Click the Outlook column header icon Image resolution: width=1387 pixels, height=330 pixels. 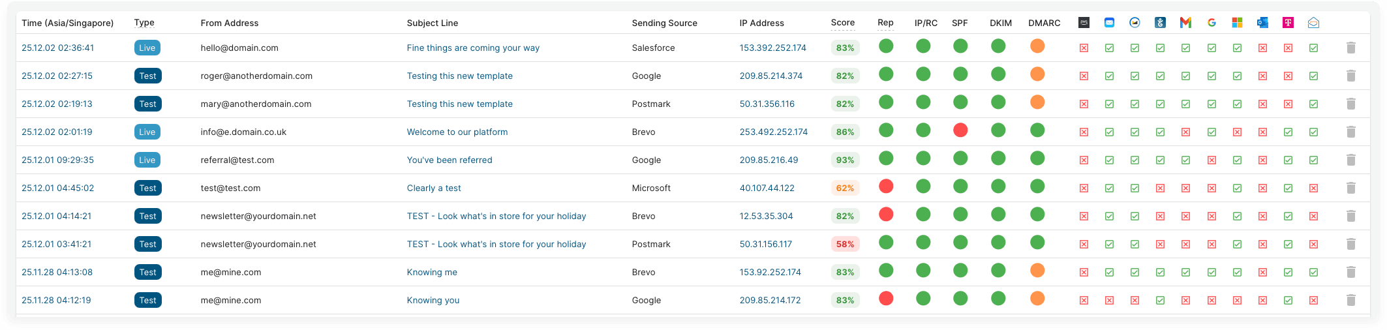pyautogui.click(x=1262, y=23)
